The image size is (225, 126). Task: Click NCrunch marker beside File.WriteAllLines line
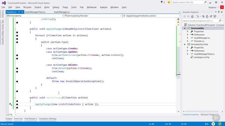tap(17, 55)
